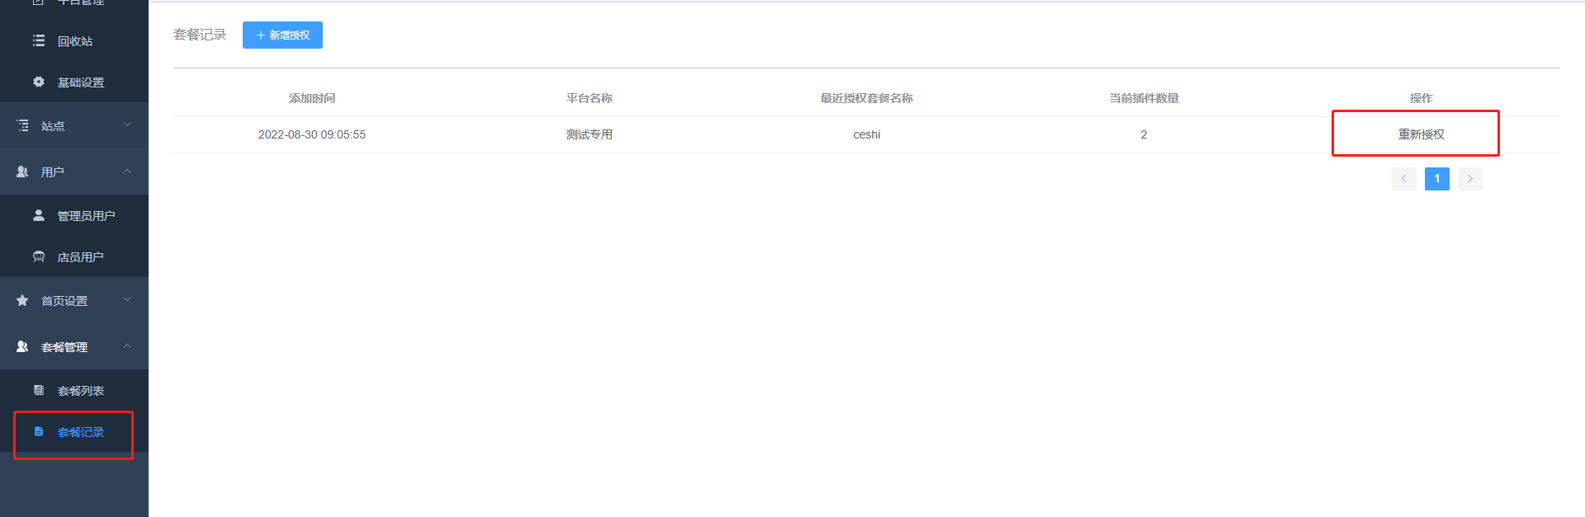The image size is (1585, 517).
Task: Go to the next page arrow
Action: (x=1469, y=179)
